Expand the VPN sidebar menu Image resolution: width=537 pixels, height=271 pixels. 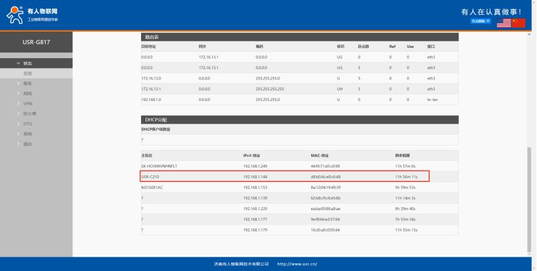(27, 103)
